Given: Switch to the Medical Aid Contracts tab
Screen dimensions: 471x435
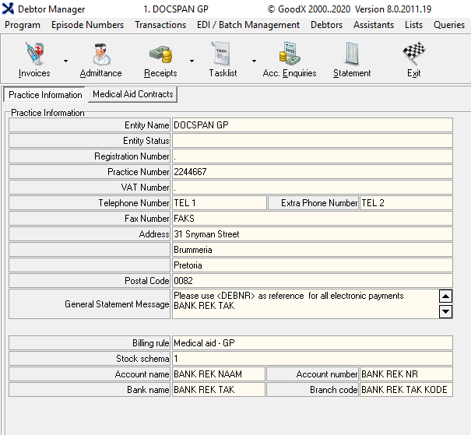Looking at the screenshot, I should (x=132, y=94).
